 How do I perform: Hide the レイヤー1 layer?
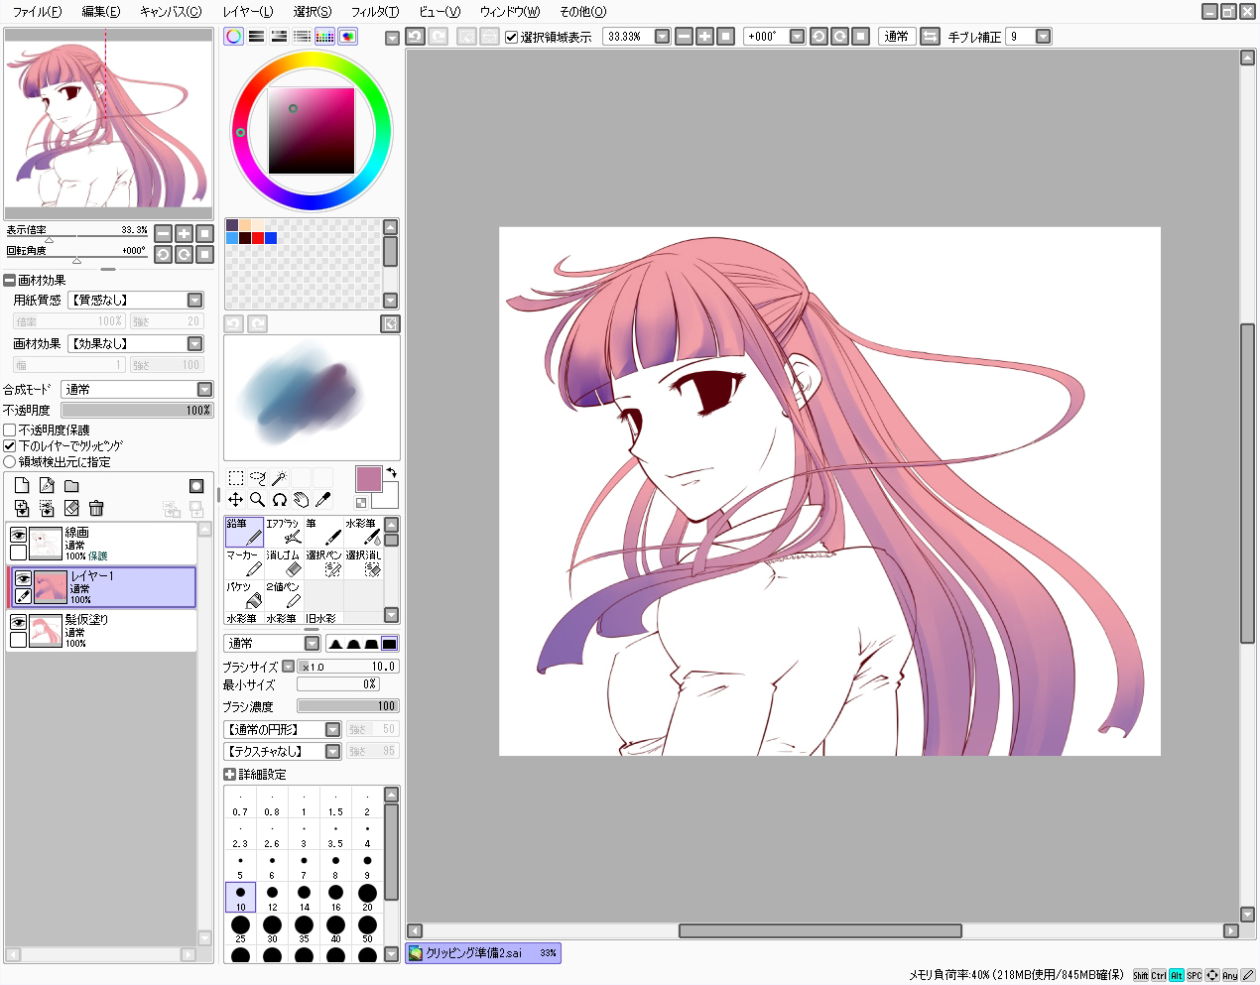[23, 578]
